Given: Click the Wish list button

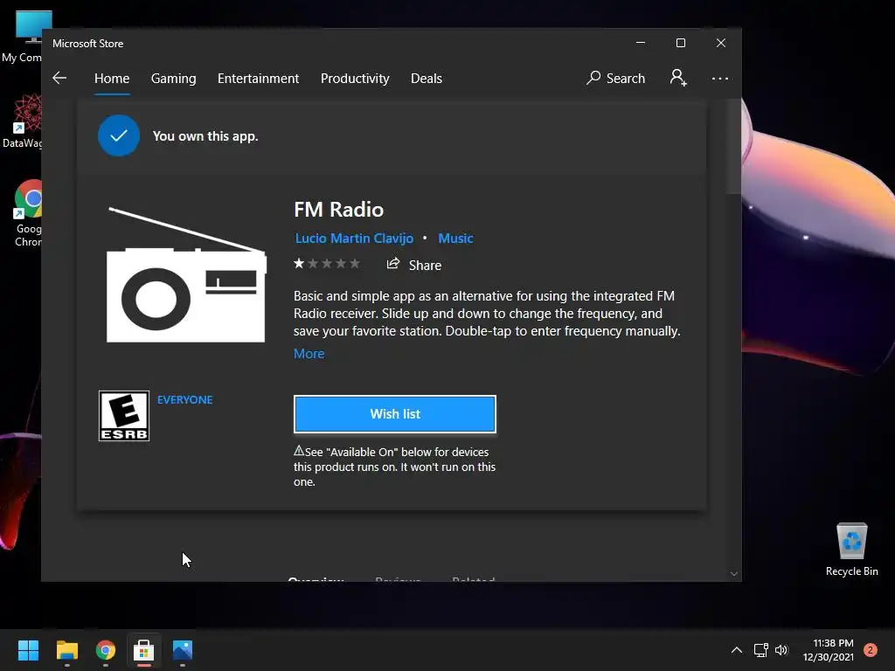Looking at the screenshot, I should (x=395, y=414).
